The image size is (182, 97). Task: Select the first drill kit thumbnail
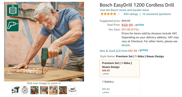pyautogui.click(x=16, y=90)
